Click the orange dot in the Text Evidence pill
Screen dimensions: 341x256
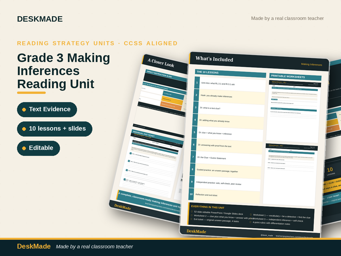(24, 110)
